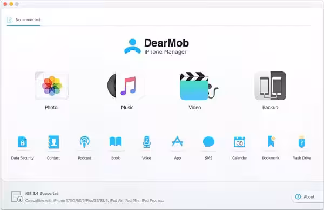The image size is (324, 210).
Task: Click the device icon beside Not connected
Action: 10,20
